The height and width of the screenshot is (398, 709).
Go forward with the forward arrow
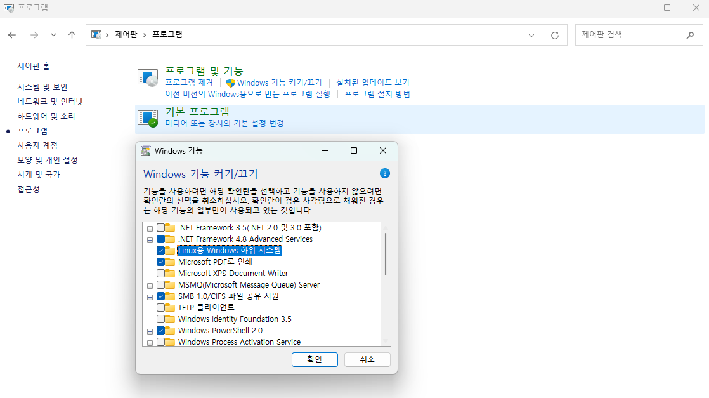(x=34, y=35)
